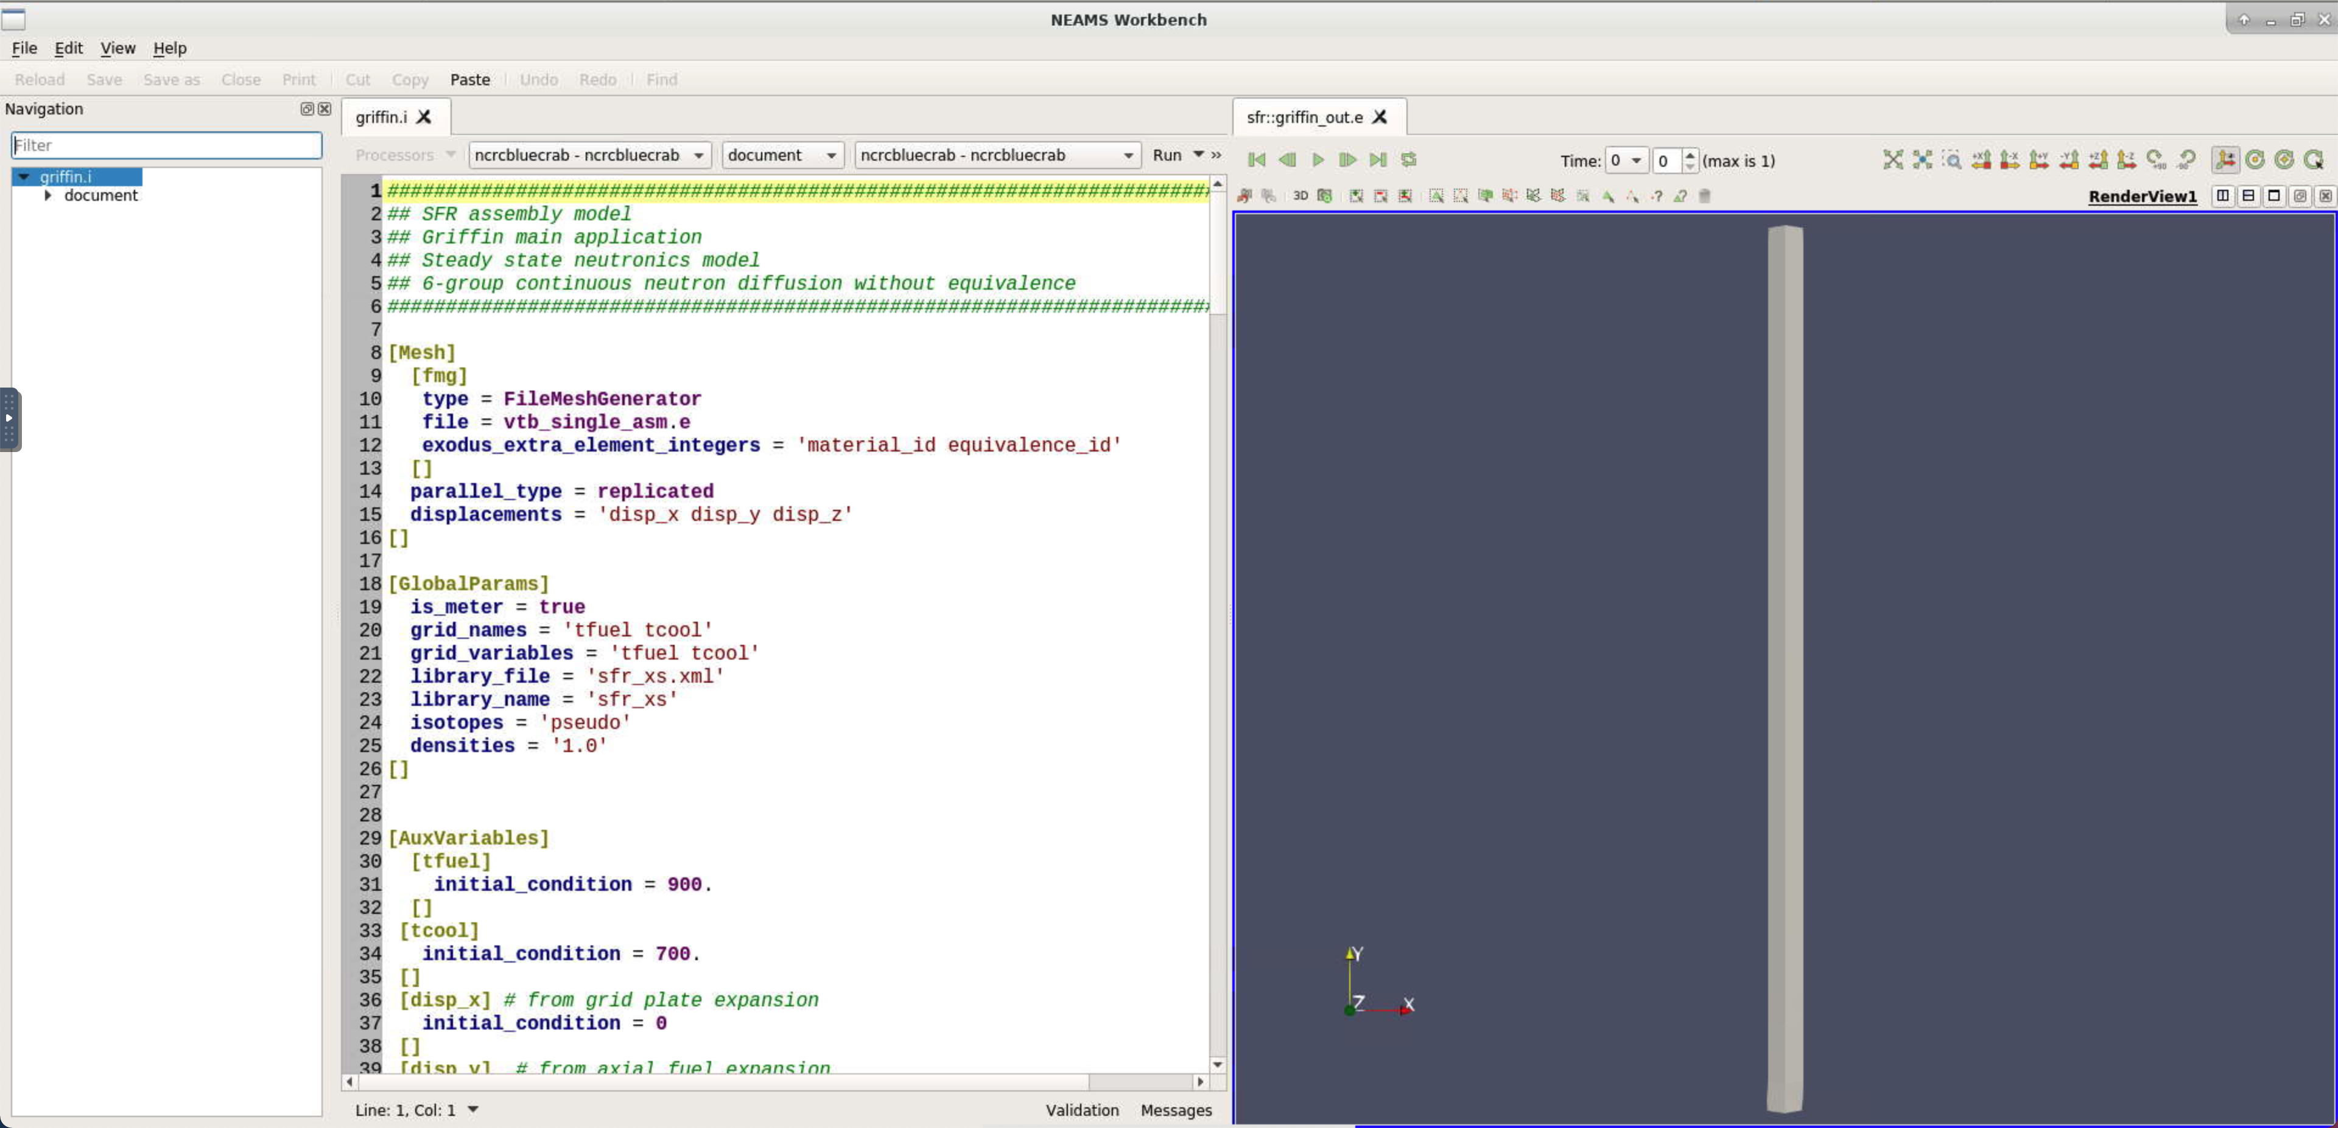Click select points on surface icon
The height and width of the screenshot is (1128, 2338).
pos(1461,196)
